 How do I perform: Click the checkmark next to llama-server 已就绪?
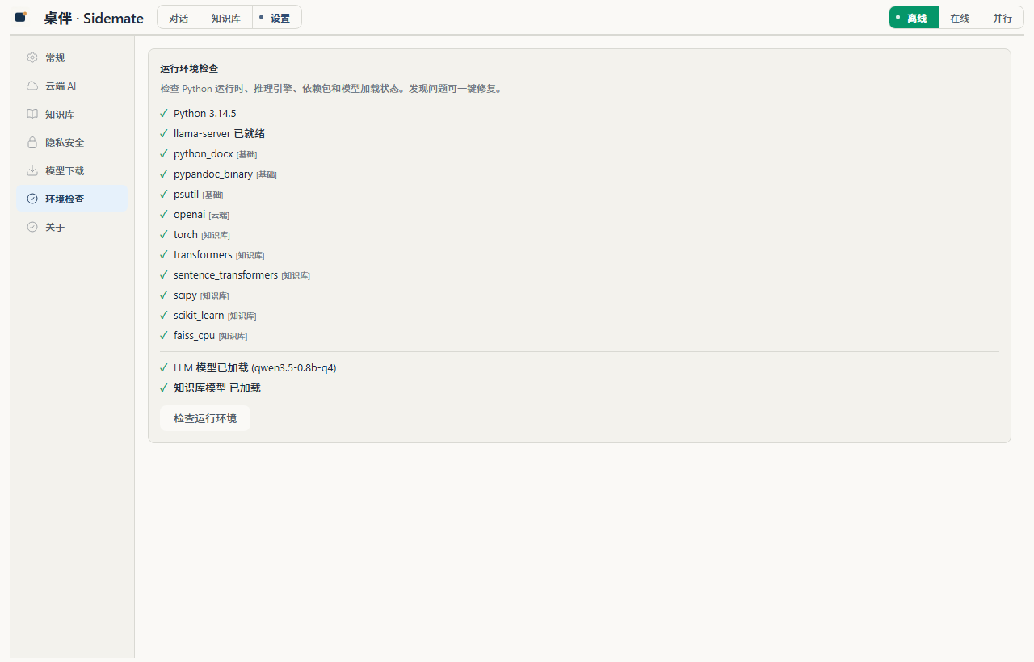point(164,134)
